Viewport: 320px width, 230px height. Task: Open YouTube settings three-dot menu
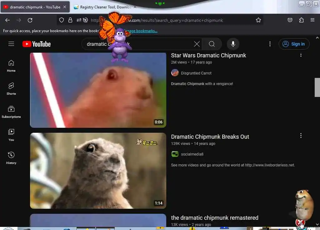tap(270, 44)
